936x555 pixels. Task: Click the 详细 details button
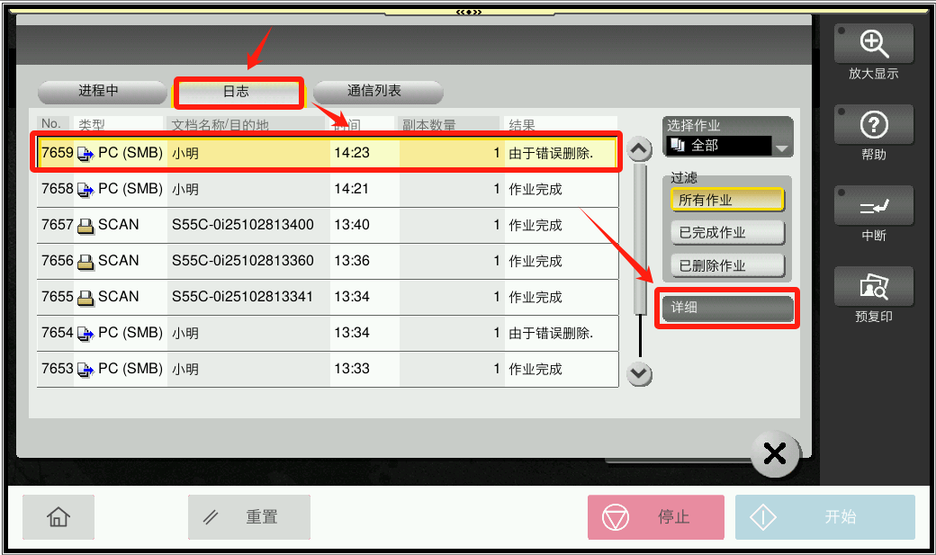click(727, 309)
